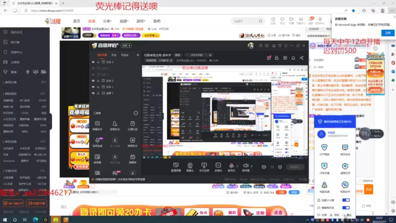The image size is (396, 223).
Task: Add a new scene with plus icon
Action: [138, 55]
